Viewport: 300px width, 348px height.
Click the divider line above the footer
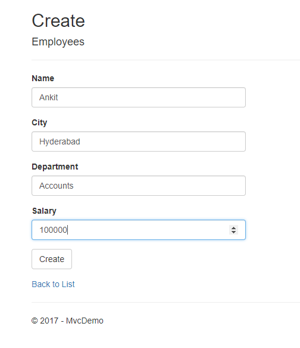[165, 302]
